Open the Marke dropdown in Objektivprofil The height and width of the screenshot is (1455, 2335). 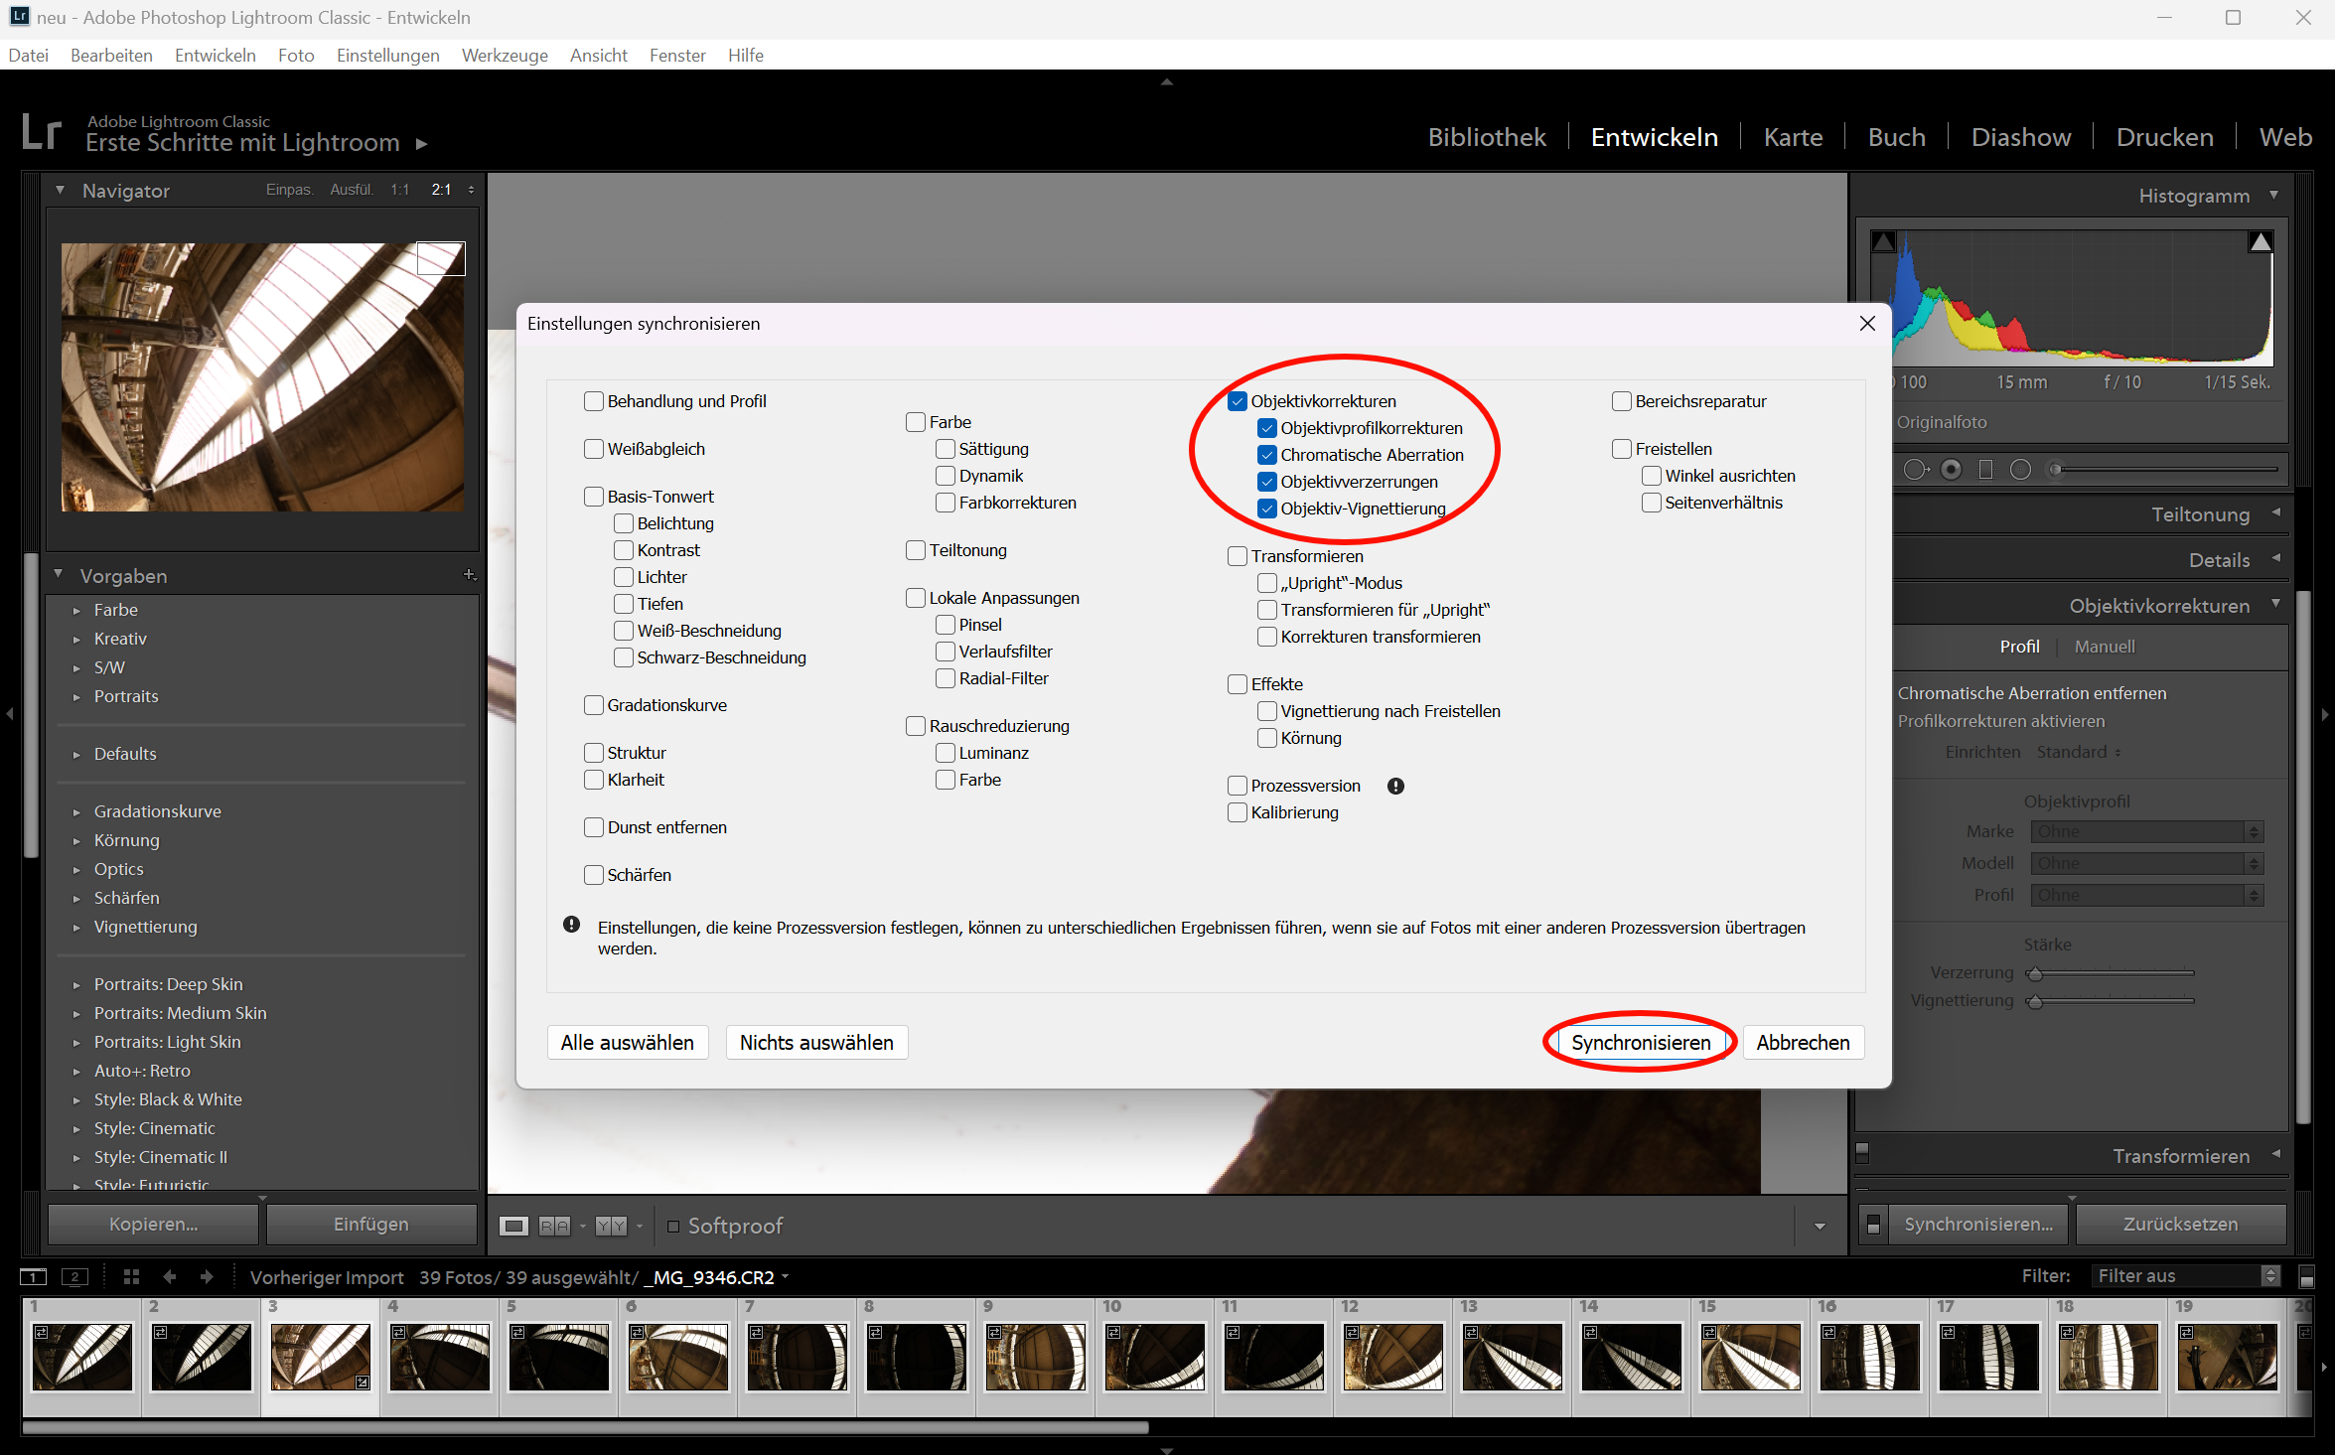pos(2147,831)
